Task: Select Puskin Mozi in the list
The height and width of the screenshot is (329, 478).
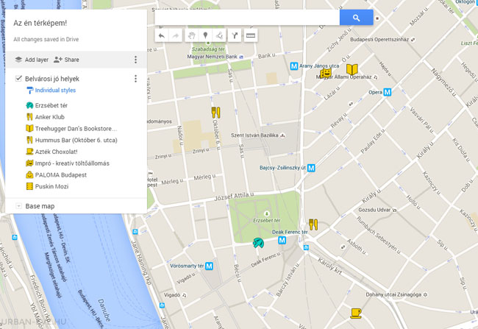Action: pyautogui.click(x=51, y=187)
